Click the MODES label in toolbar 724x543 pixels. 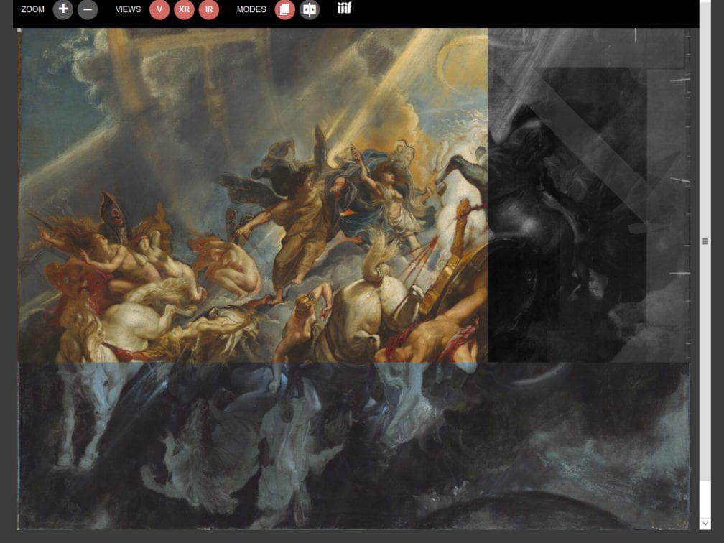(x=251, y=9)
